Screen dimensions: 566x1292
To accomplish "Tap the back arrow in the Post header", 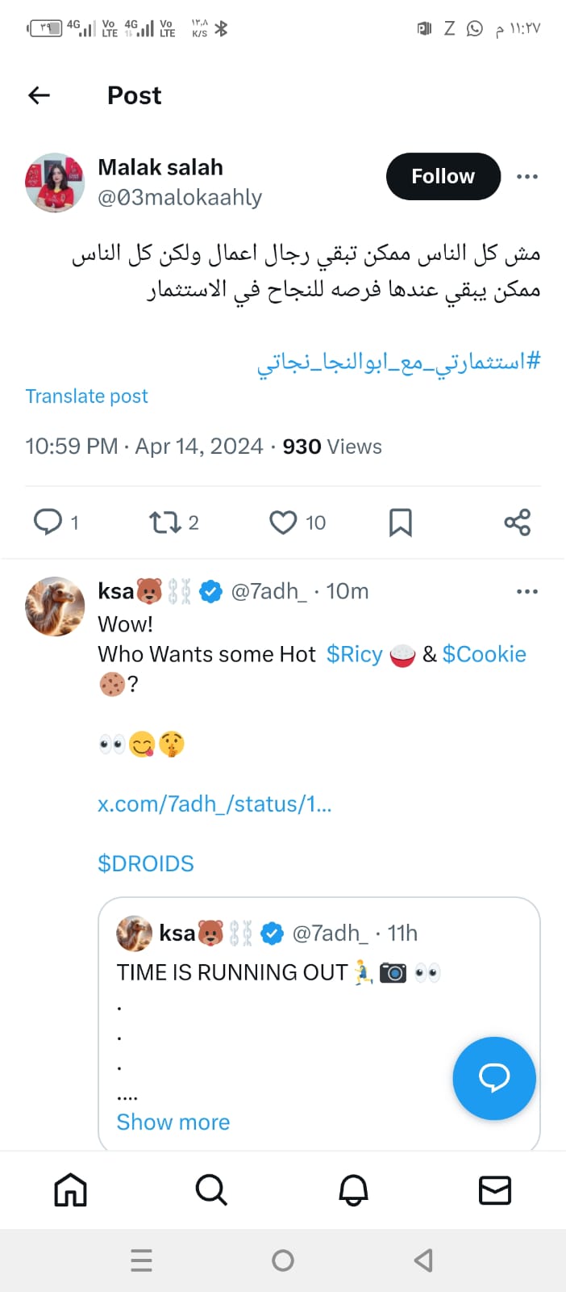I will [x=39, y=95].
